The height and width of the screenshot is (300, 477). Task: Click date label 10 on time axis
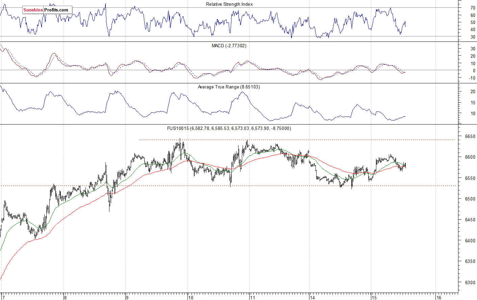(191, 297)
